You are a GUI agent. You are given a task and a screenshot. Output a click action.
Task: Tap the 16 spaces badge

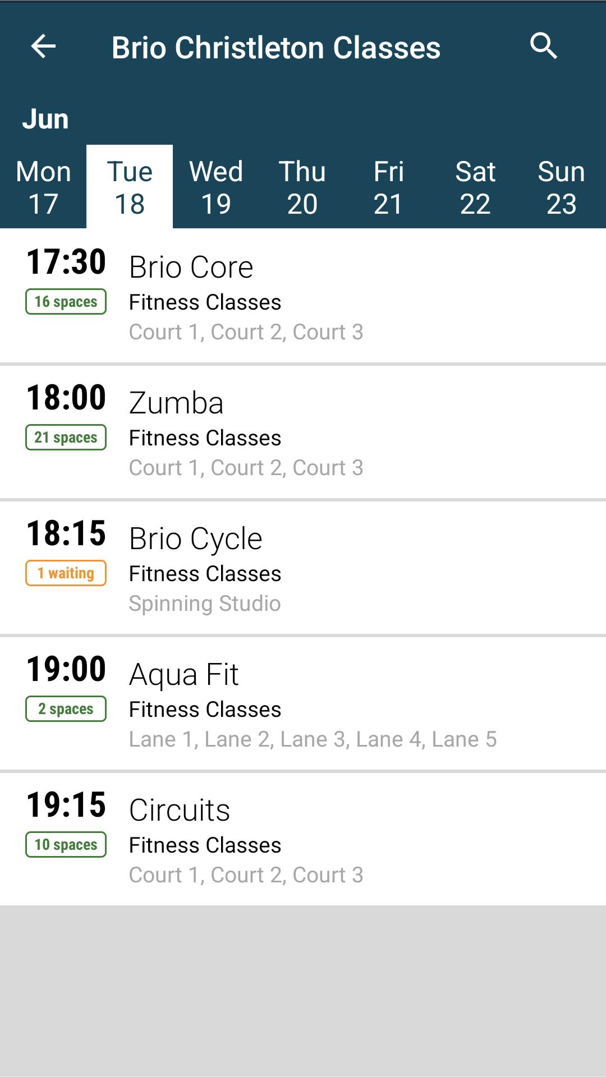point(66,302)
